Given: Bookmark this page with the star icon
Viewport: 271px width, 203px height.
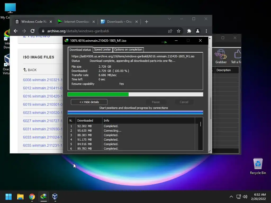Looking at the screenshot, I should pyautogui.click(x=179, y=31).
